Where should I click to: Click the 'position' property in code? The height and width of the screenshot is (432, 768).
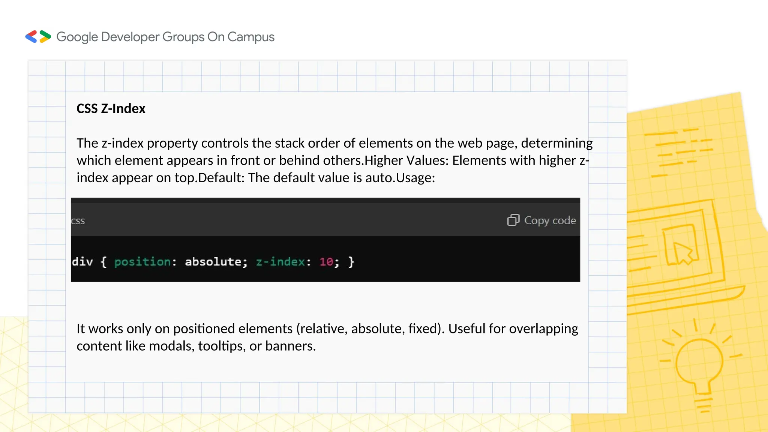tap(142, 262)
